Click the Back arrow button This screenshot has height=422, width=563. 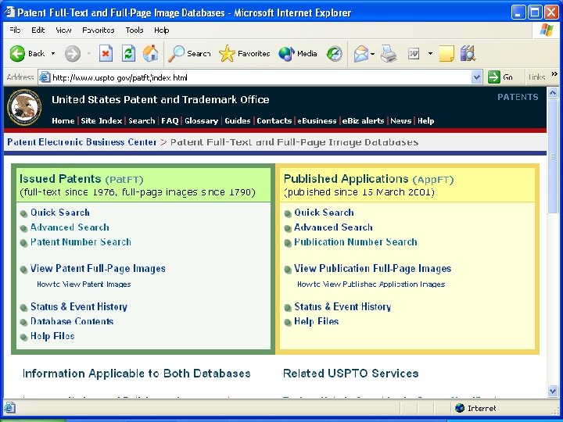(x=17, y=54)
